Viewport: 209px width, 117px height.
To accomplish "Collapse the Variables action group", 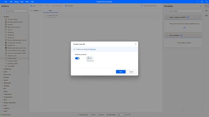I will pyautogui.click(x=2, y=17).
